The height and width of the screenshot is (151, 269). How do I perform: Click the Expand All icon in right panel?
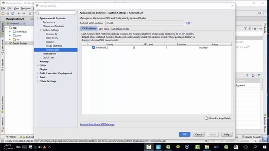pos(245,29)
